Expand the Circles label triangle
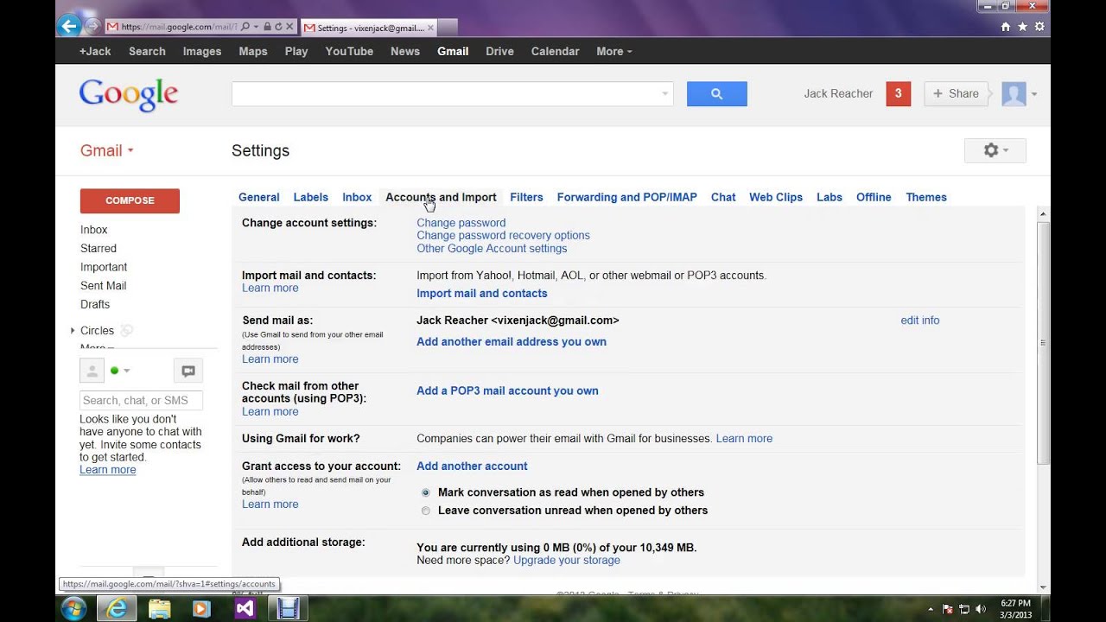1106x622 pixels. 73,330
